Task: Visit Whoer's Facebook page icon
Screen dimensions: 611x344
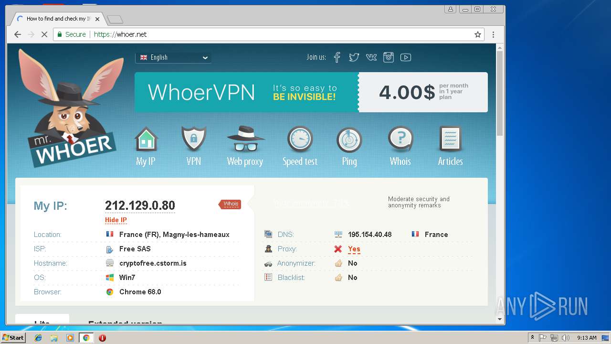Action: click(x=337, y=57)
